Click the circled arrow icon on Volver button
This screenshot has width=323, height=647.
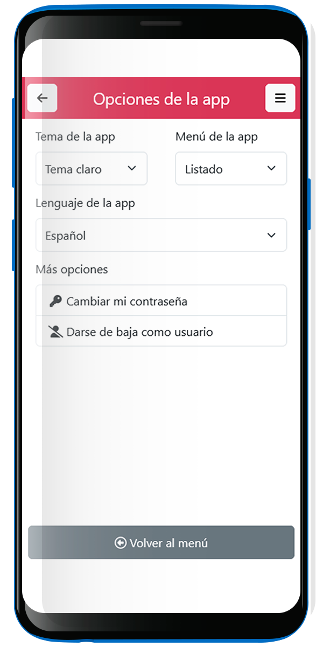point(121,543)
